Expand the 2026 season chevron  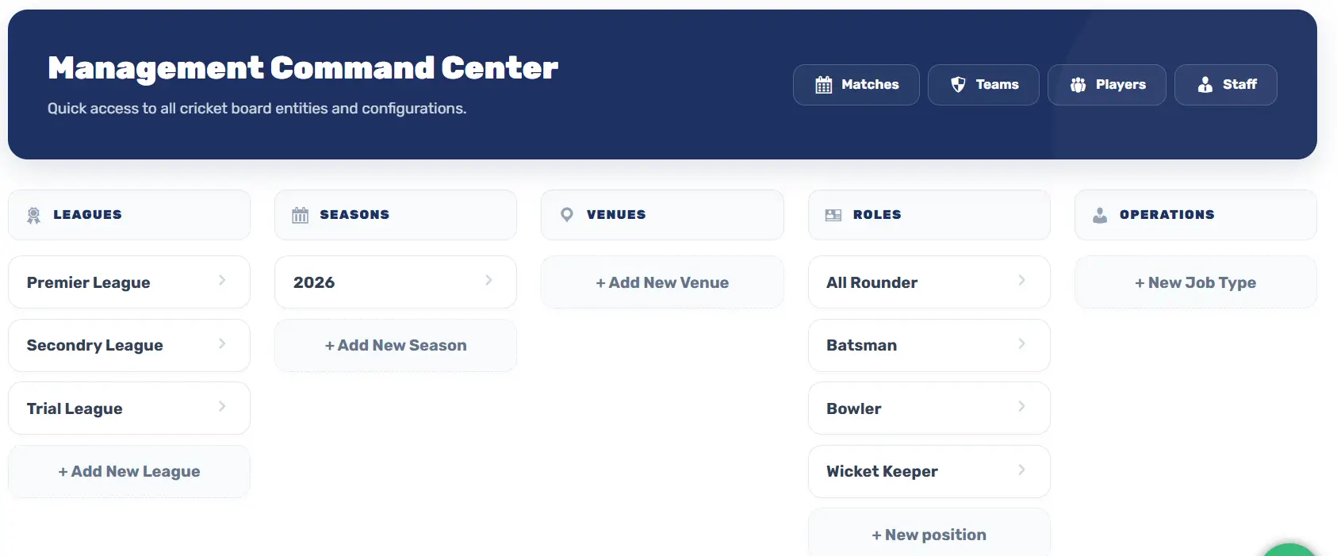tap(488, 280)
